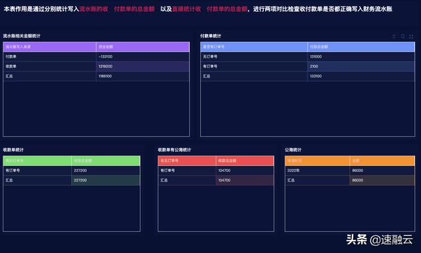The image size is (421, 253).
Task: Click blue header above 无订单号 row label
Action: pos(254,47)
